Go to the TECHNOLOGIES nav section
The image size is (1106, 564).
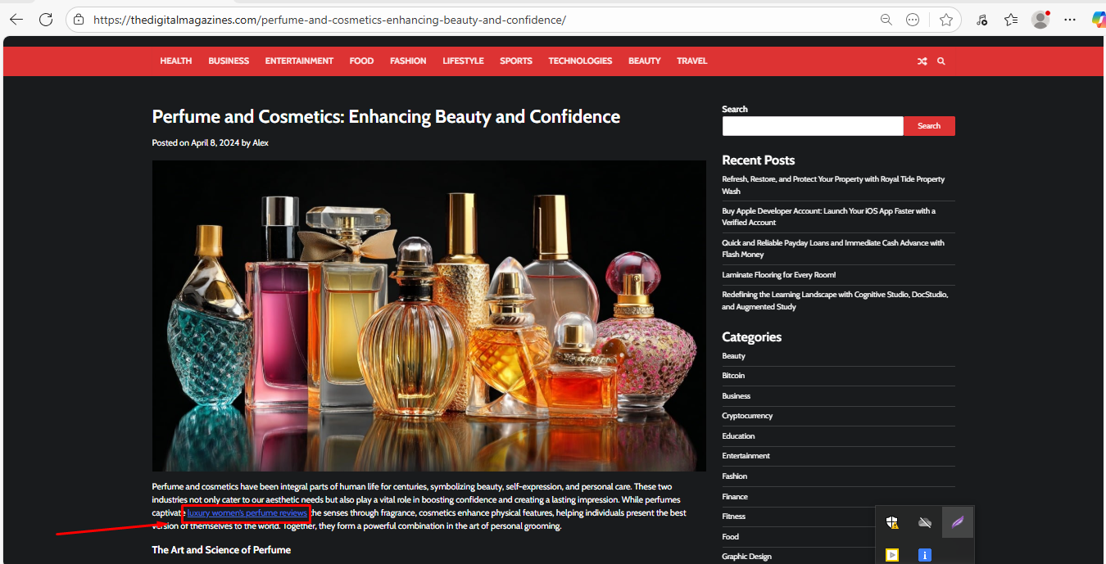(580, 61)
